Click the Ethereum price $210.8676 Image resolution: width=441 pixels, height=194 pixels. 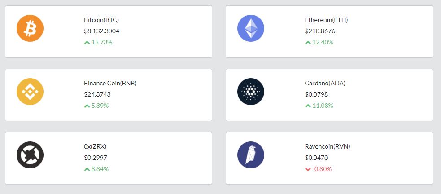pyautogui.click(x=320, y=31)
